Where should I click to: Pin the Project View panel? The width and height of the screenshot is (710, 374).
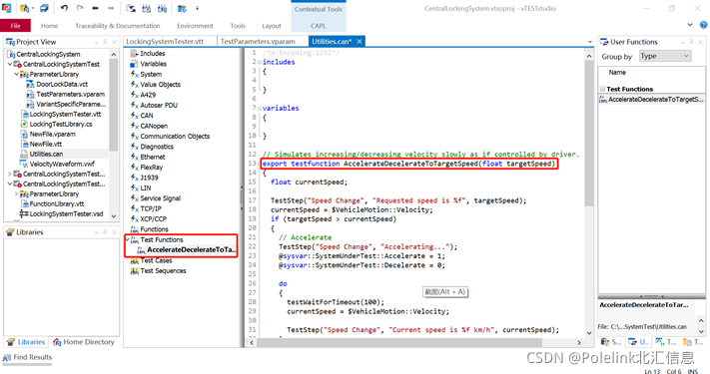coord(105,42)
